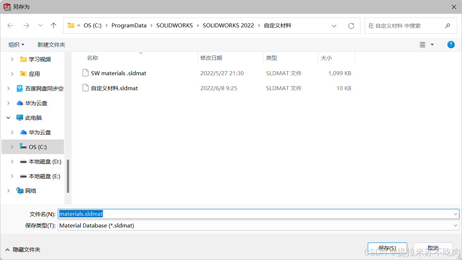Image resolution: width=462 pixels, height=260 pixels.
Task: Sort by 大小 column header
Action: click(x=326, y=58)
